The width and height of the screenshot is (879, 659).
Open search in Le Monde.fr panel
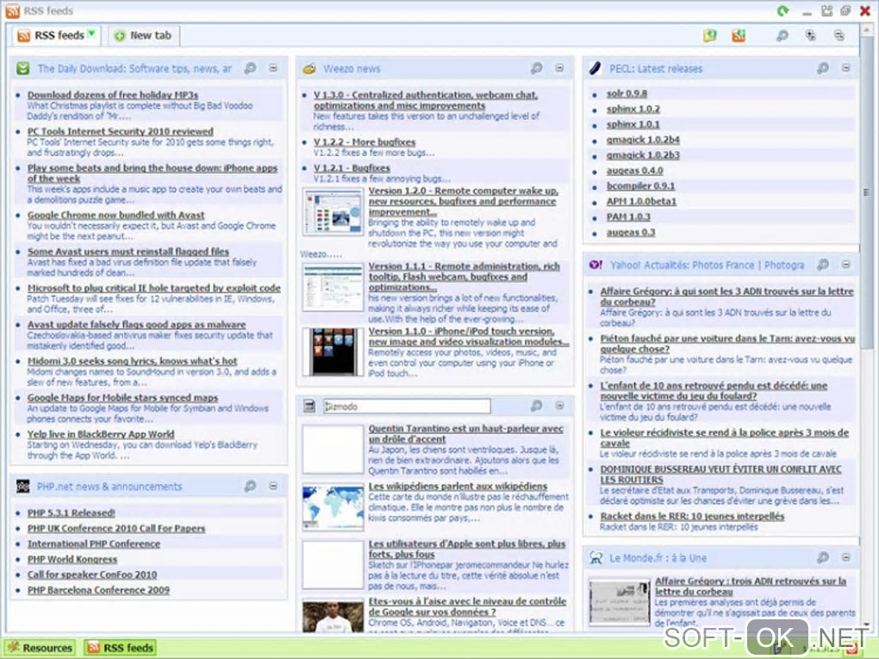[823, 557]
